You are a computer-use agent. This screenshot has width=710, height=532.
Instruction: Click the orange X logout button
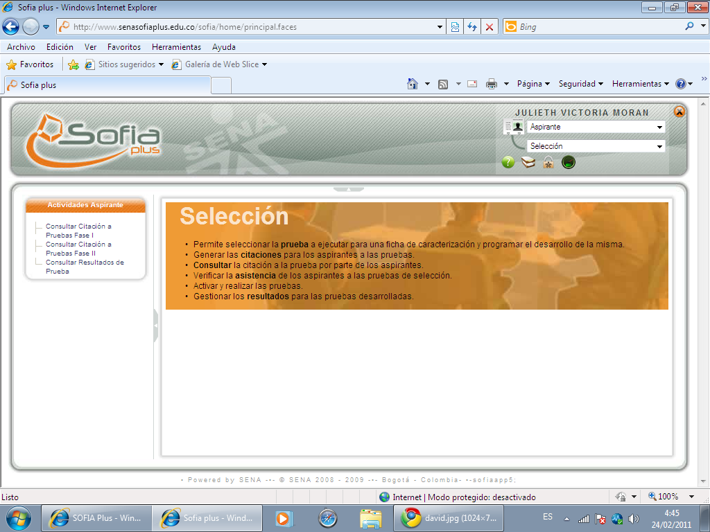tap(679, 112)
